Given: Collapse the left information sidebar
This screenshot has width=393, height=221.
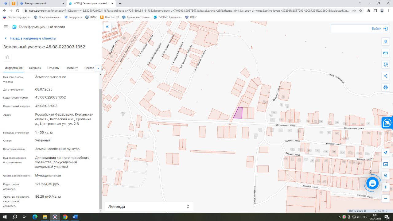Looking at the screenshot, I should pos(107,27).
